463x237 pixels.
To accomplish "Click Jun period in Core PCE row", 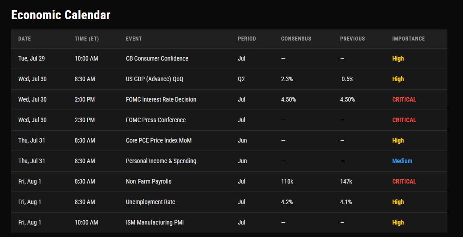I will click(243, 140).
